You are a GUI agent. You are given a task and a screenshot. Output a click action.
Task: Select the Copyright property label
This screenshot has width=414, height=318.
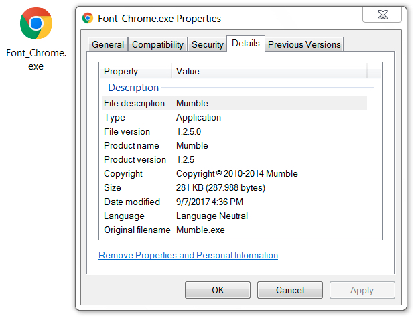pyautogui.click(x=123, y=173)
